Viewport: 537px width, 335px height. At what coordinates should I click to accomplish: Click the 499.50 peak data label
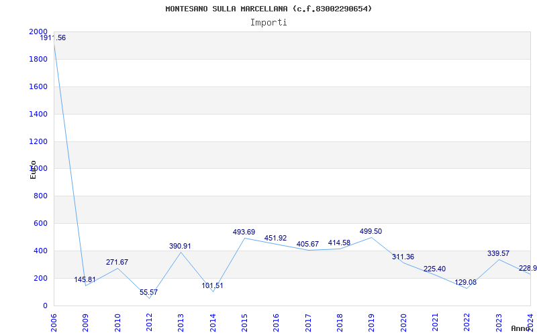click(x=371, y=231)
